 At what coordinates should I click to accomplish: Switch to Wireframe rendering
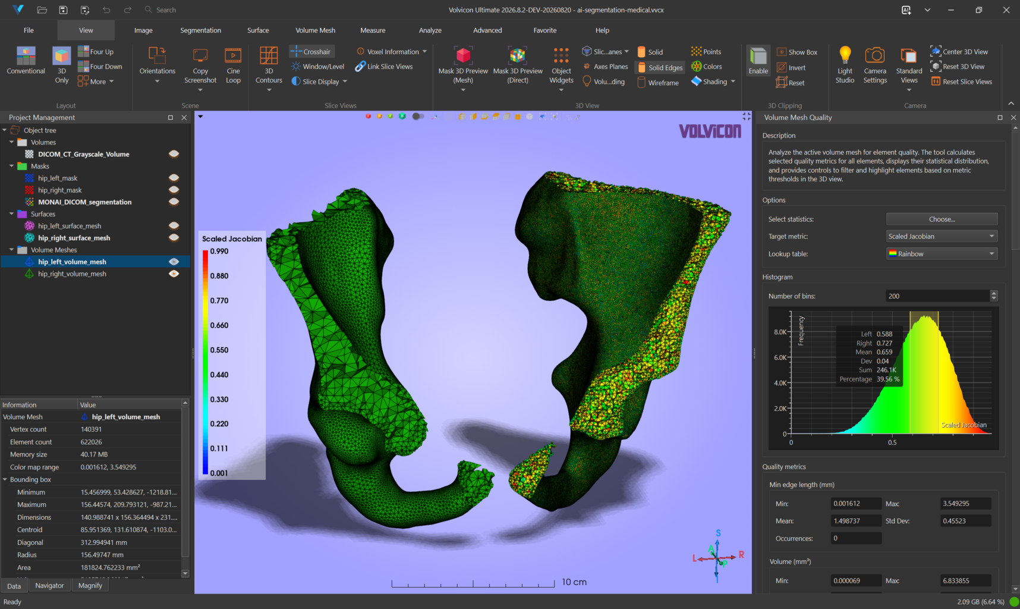[x=658, y=83]
